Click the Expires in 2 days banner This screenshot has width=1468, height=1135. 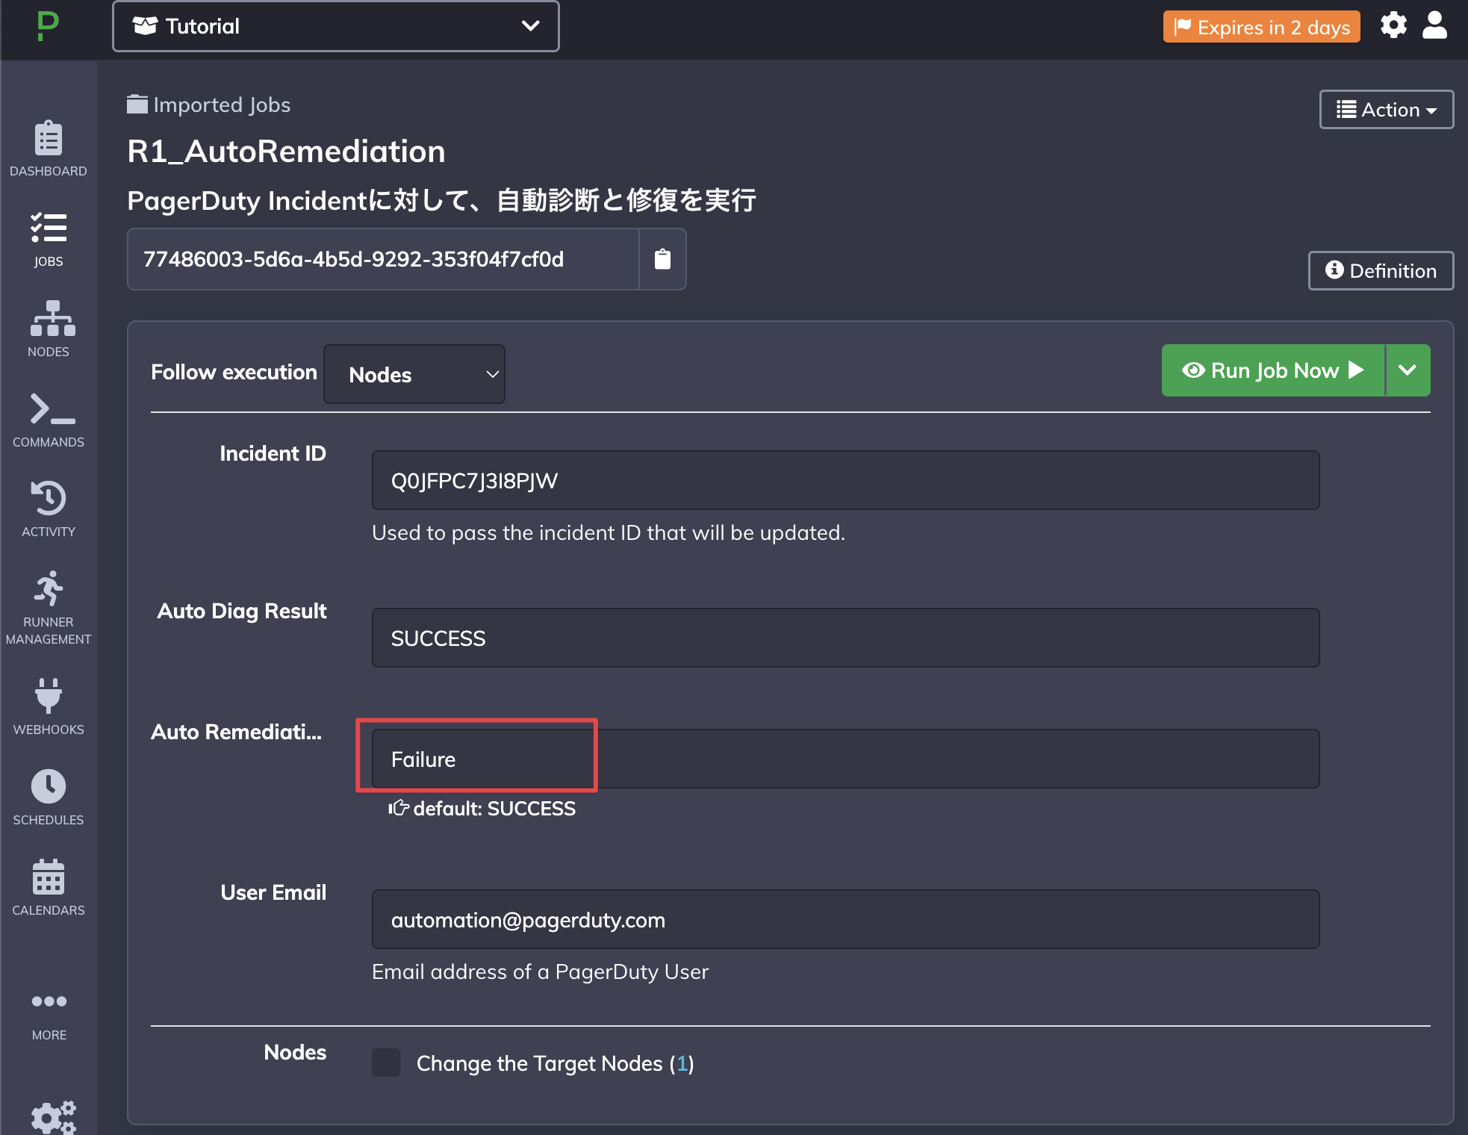(x=1261, y=27)
